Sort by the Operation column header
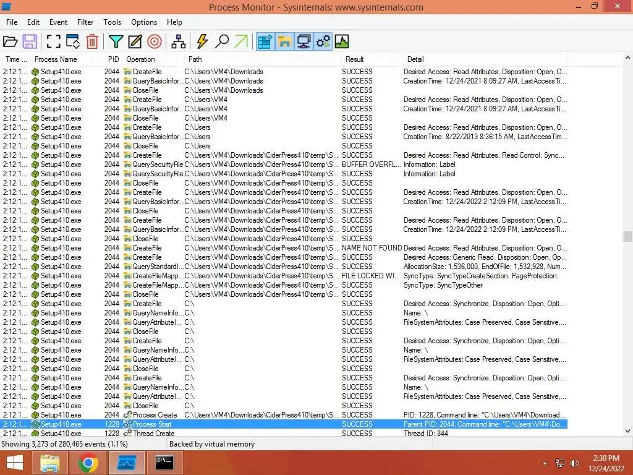 tap(153, 59)
